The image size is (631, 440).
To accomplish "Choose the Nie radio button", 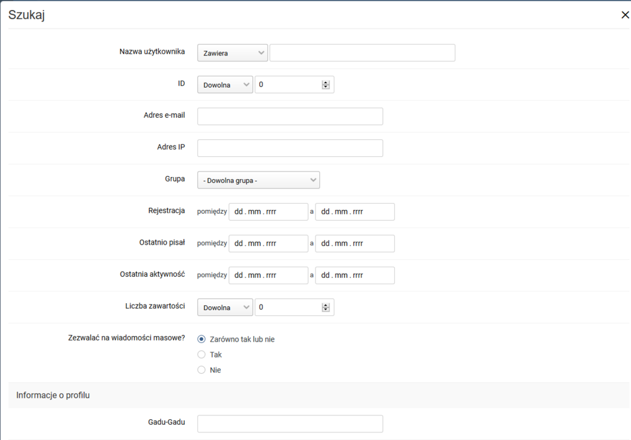I will pyautogui.click(x=202, y=370).
